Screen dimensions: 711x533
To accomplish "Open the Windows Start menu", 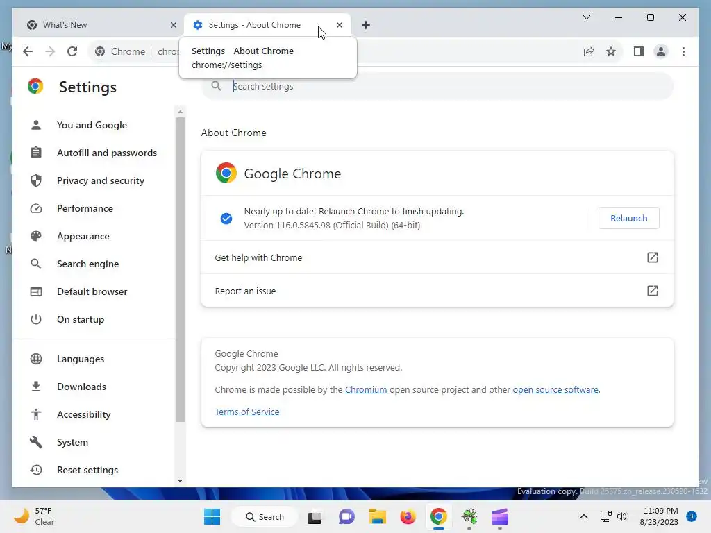I will [212, 516].
